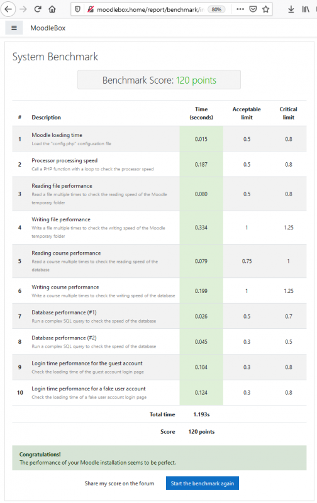Click the Pocket save icon
The image size is (317, 503).
(253, 9)
